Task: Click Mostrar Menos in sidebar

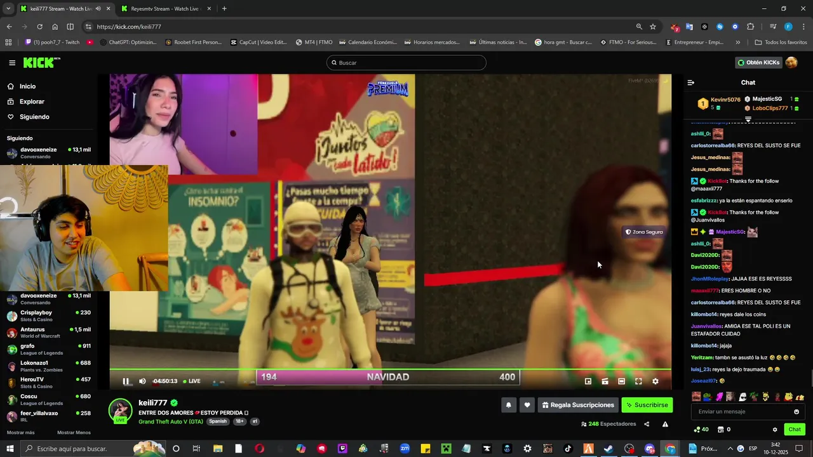Action: (74, 432)
